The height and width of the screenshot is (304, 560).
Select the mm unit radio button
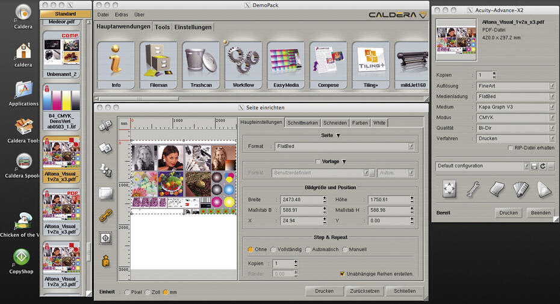166,292
